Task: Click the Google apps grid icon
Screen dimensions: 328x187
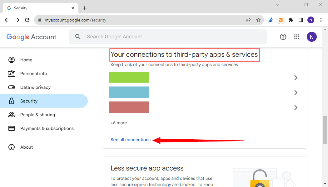Action: coord(297,37)
